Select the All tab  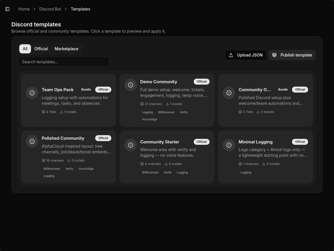coord(25,49)
